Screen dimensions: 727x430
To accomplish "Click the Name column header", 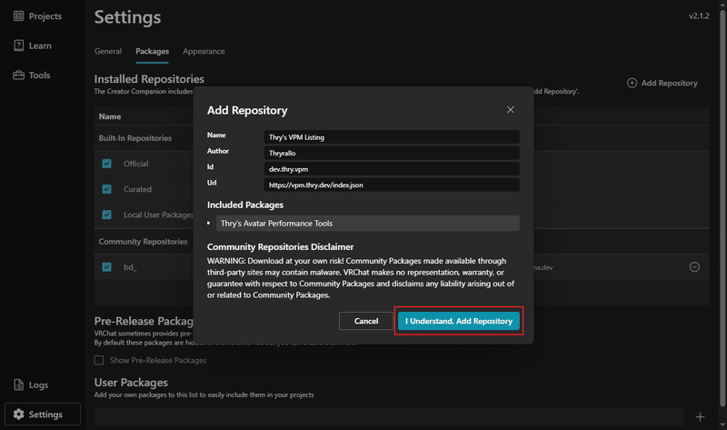I will 110,116.
